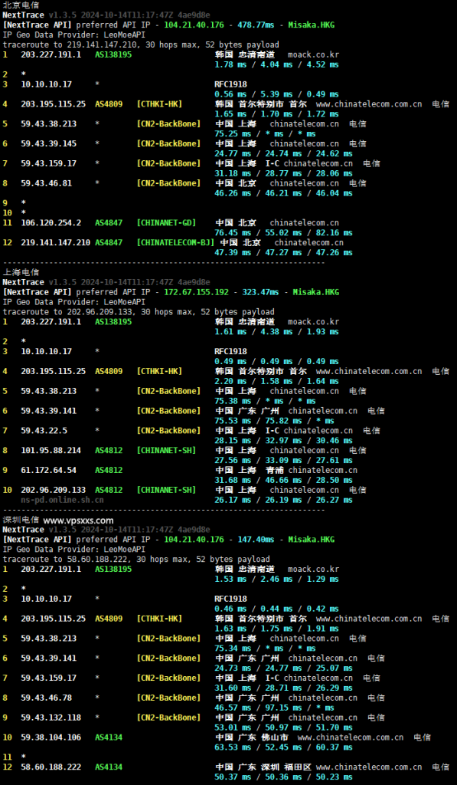Click latency "75.25 ms / * ms / * ms"
This screenshot has height=785, width=457.
[x=265, y=133]
